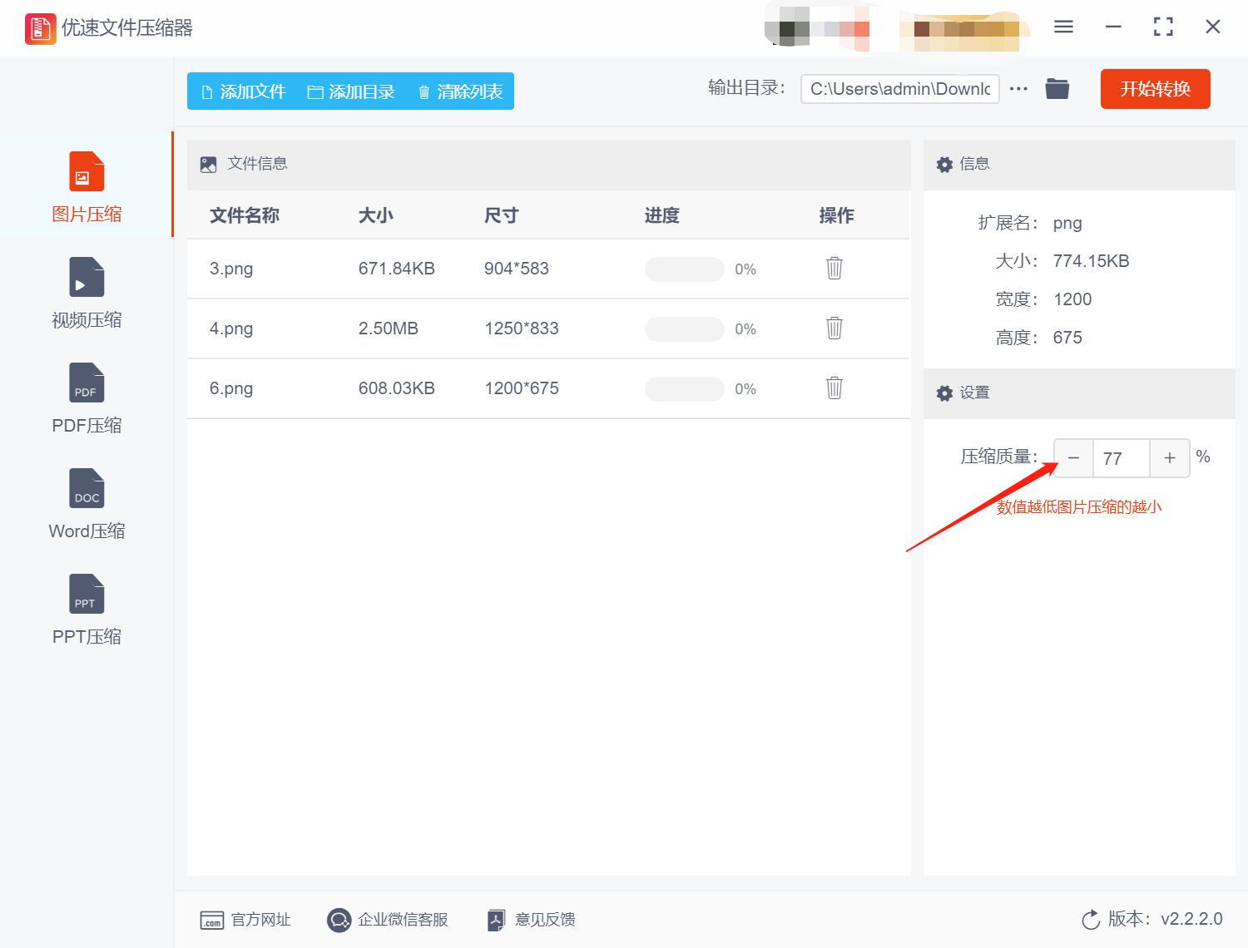Open the 企业微信客服 customer service icon
Screen dimensions: 1248x948
pos(338,920)
